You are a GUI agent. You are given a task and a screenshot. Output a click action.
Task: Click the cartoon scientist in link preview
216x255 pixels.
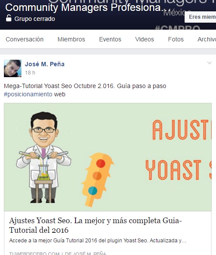tap(44, 157)
